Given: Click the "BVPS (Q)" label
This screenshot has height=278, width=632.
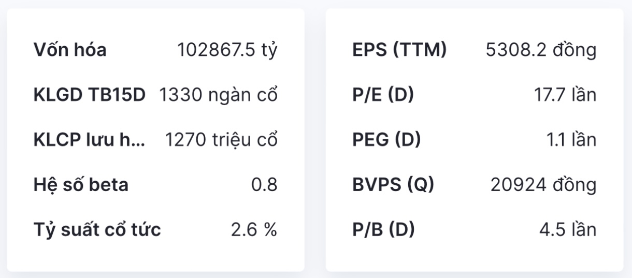Looking at the screenshot, I should (393, 185).
